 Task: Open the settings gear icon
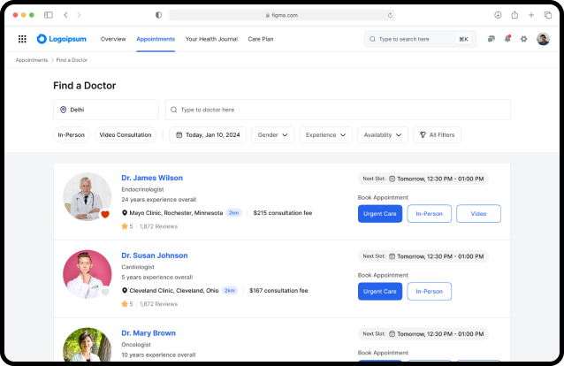coord(523,39)
